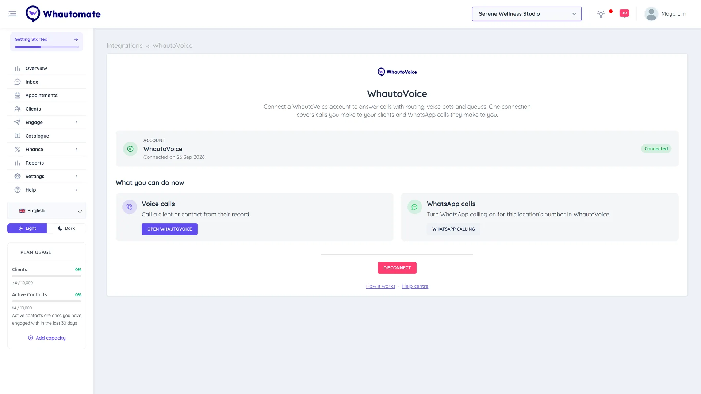Image resolution: width=701 pixels, height=394 pixels.
Task: Click the red DISCONNECT button
Action: coord(397,268)
